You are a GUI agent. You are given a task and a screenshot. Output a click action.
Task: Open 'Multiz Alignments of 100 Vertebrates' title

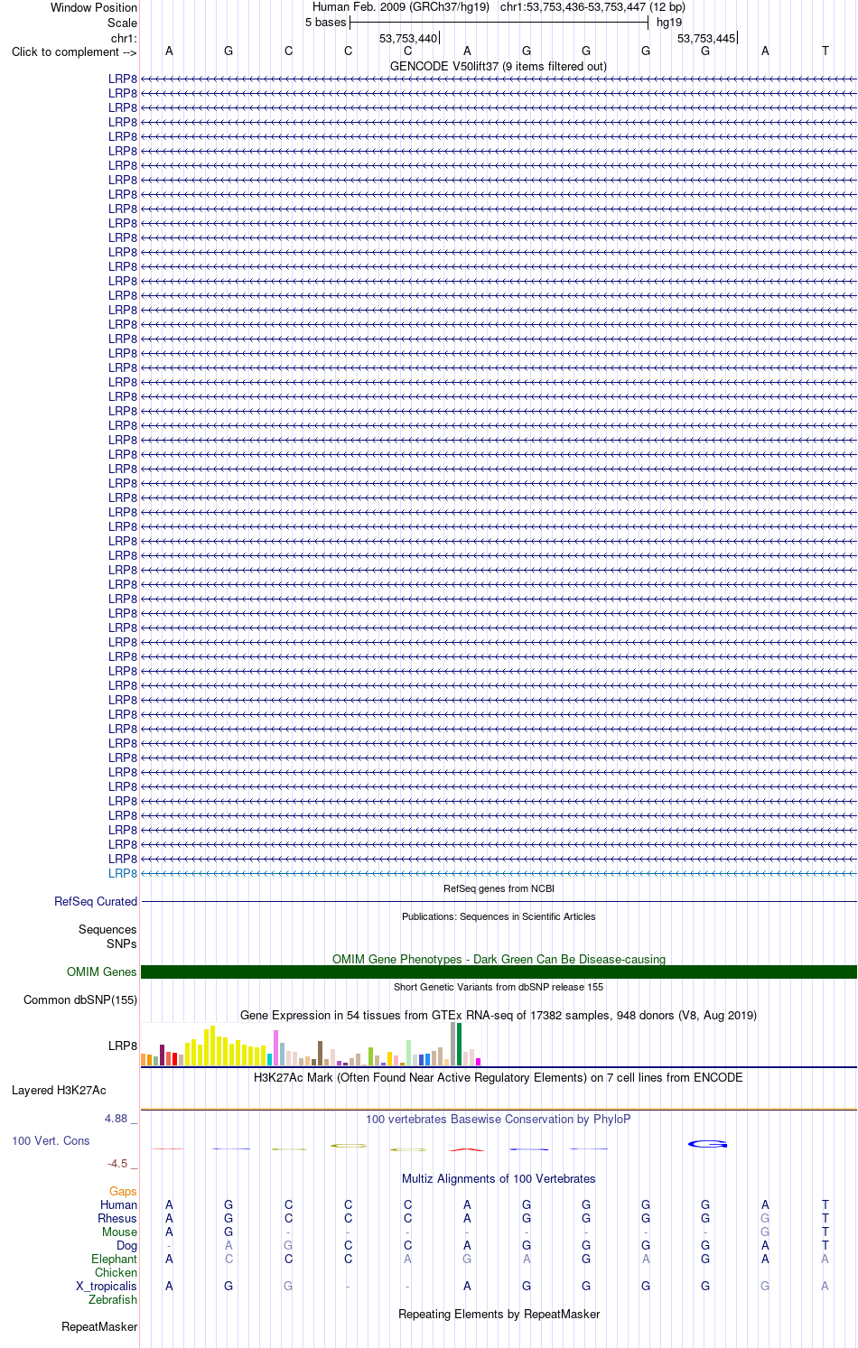pyautogui.click(x=499, y=1178)
